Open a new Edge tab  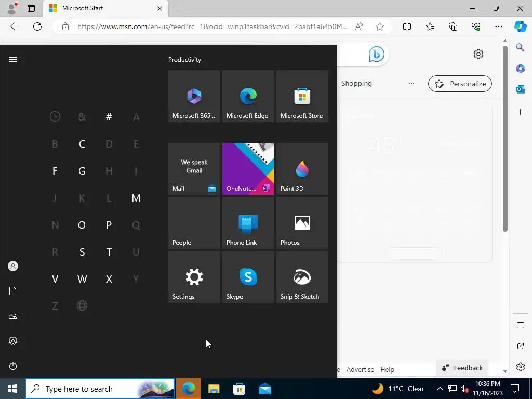tap(177, 8)
